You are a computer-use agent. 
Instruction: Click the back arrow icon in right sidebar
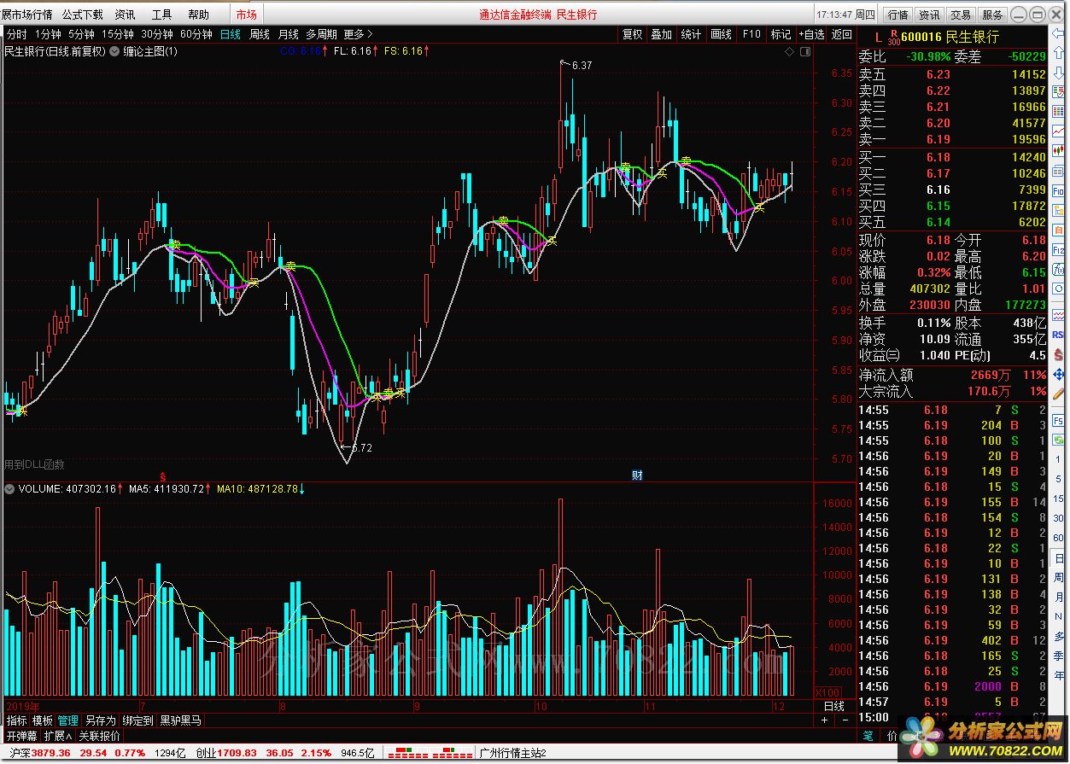tap(1057, 33)
